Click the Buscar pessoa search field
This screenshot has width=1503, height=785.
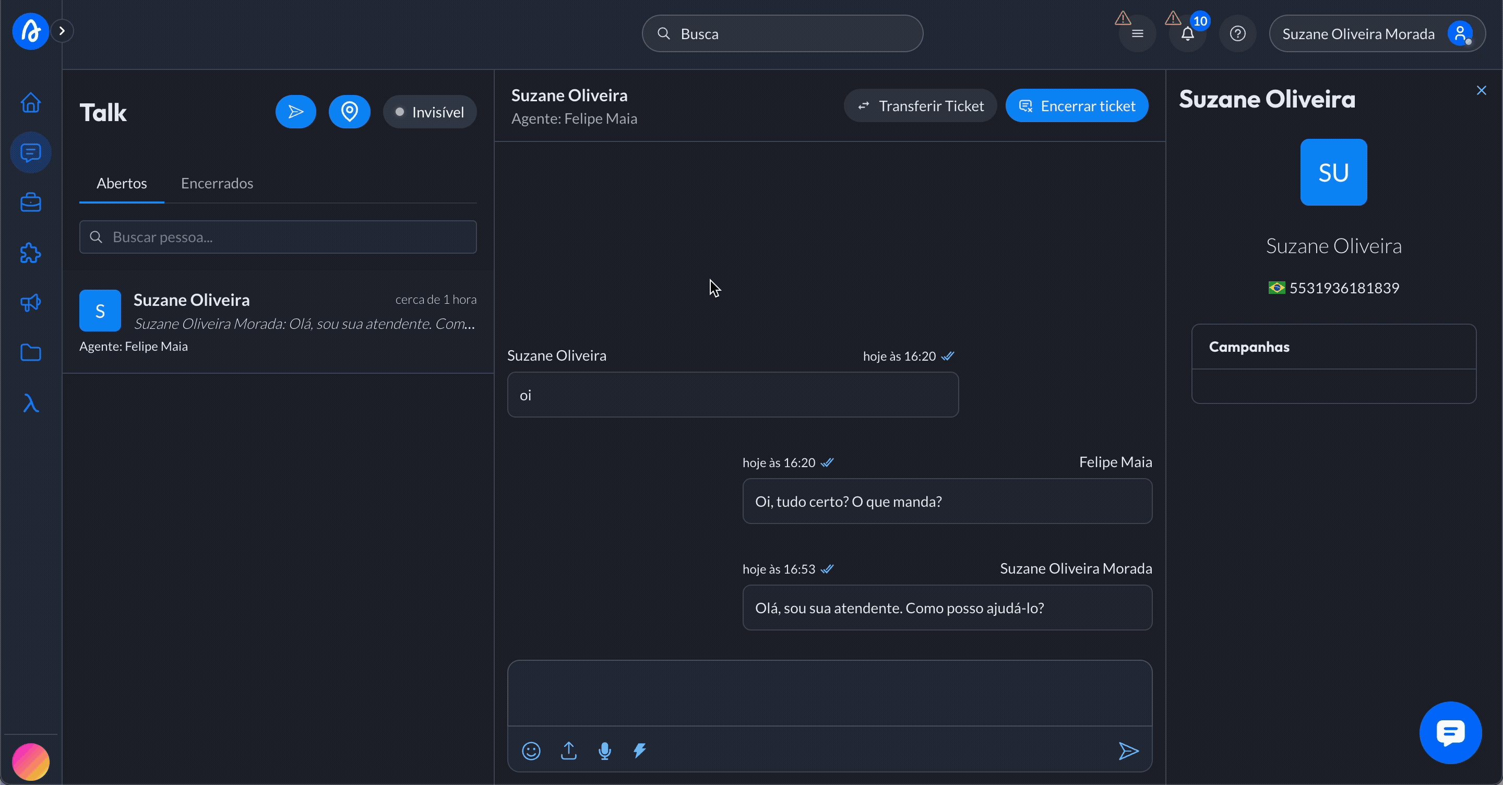[x=278, y=237]
